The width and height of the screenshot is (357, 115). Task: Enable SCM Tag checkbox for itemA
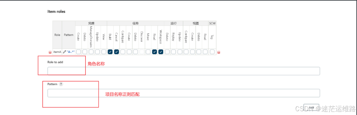coord(212,52)
